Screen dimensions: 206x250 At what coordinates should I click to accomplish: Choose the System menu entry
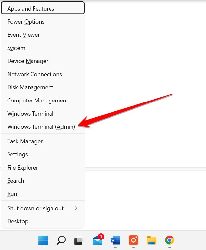pos(43,48)
